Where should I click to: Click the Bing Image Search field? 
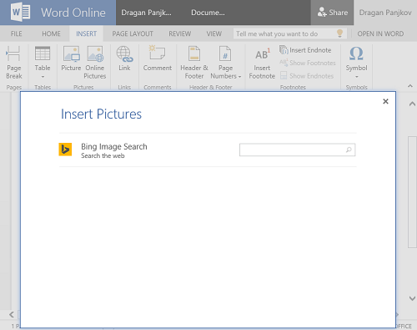(x=297, y=150)
